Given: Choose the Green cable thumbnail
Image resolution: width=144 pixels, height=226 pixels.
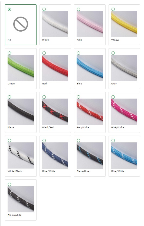Looking at the screenshot, I should (x=21, y=68).
